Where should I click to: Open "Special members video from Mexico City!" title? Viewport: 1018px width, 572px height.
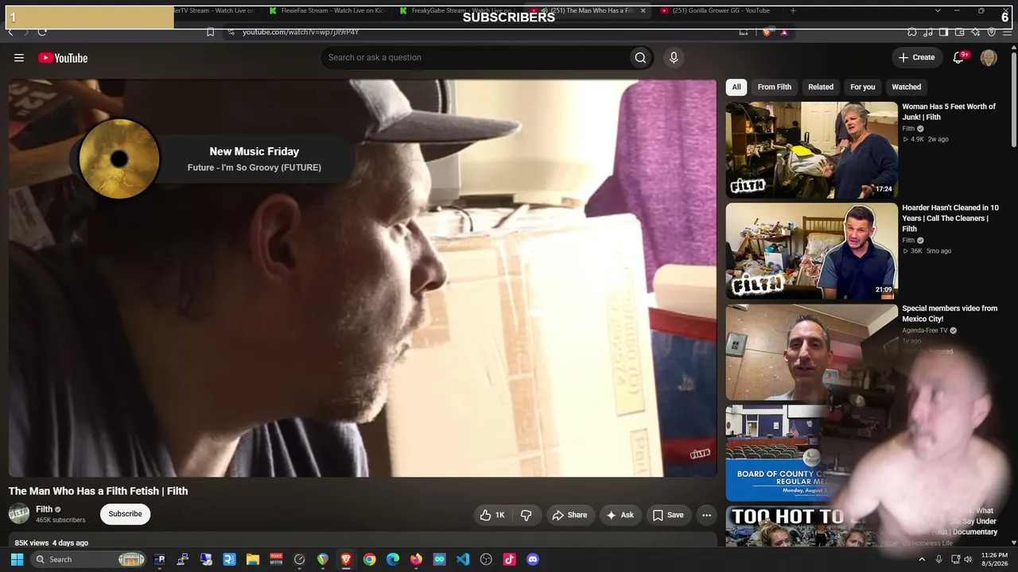point(950,314)
